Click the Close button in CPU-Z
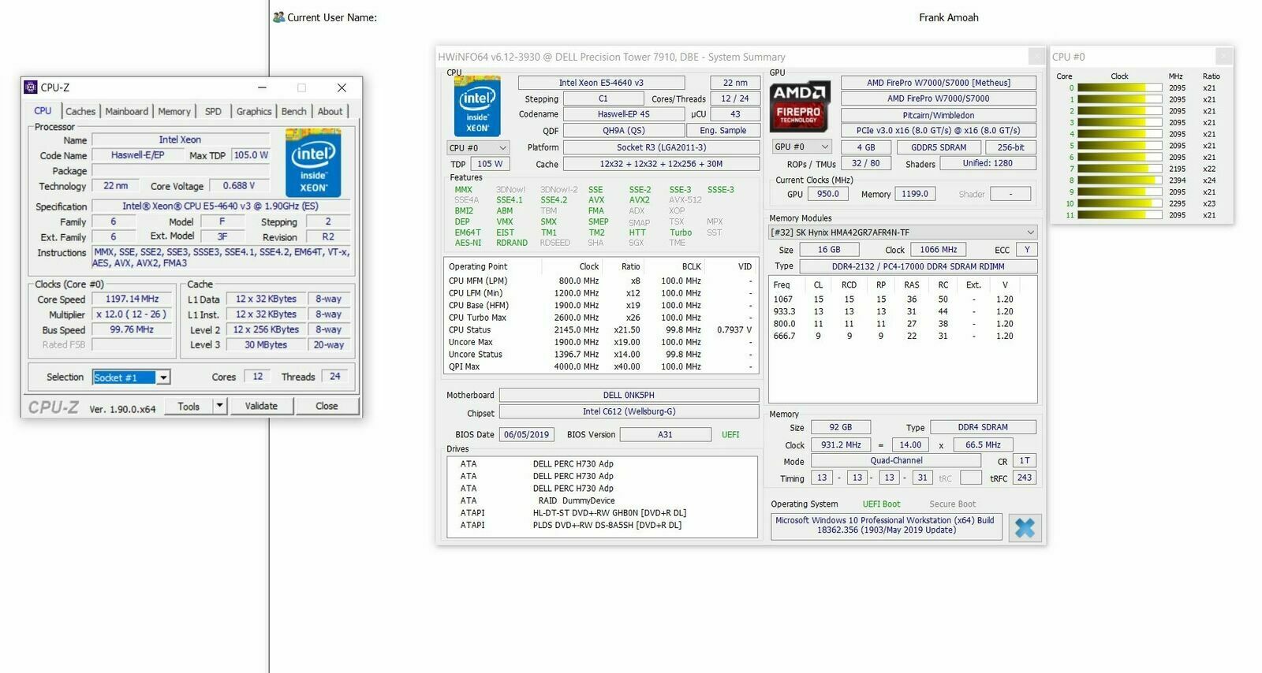Image resolution: width=1262 pixels, height=673 pixels. [327, 407]
